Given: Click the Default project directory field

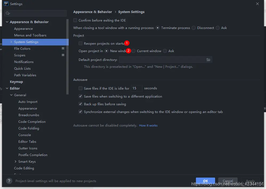Looking at the screenshot, I should [166, 60].
